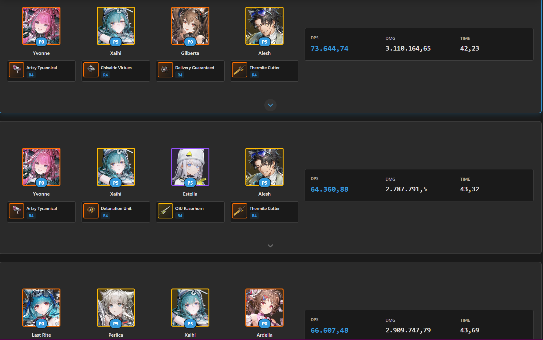Open the Detonation Unit weapon icon
Viewport: 543px width, 340px height.
[x=91, y=211]
